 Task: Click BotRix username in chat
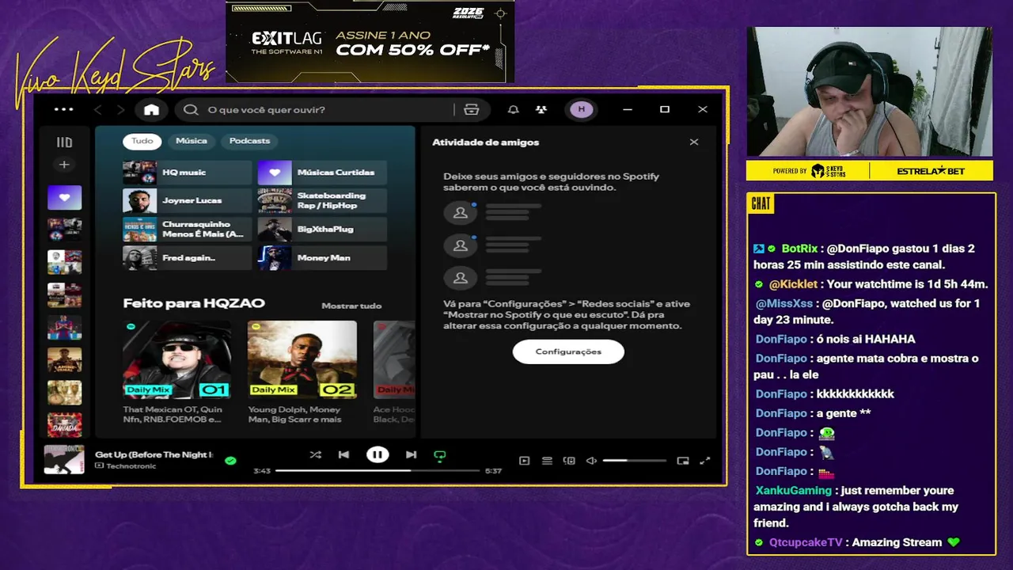[799, 249]
